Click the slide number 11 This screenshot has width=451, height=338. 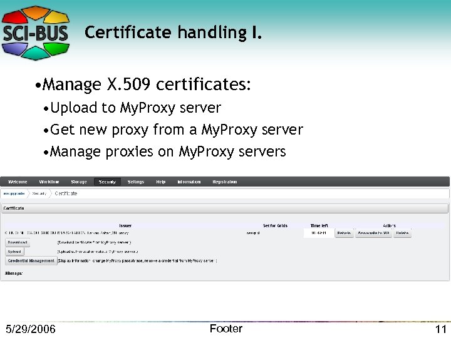(x=440, y=329)
